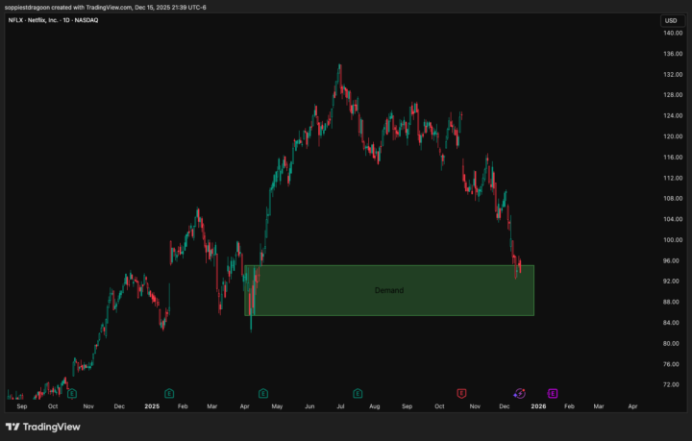Click the 136.00 price label
The width and height of the screenshot is (692, 441).
pos(673,54)
